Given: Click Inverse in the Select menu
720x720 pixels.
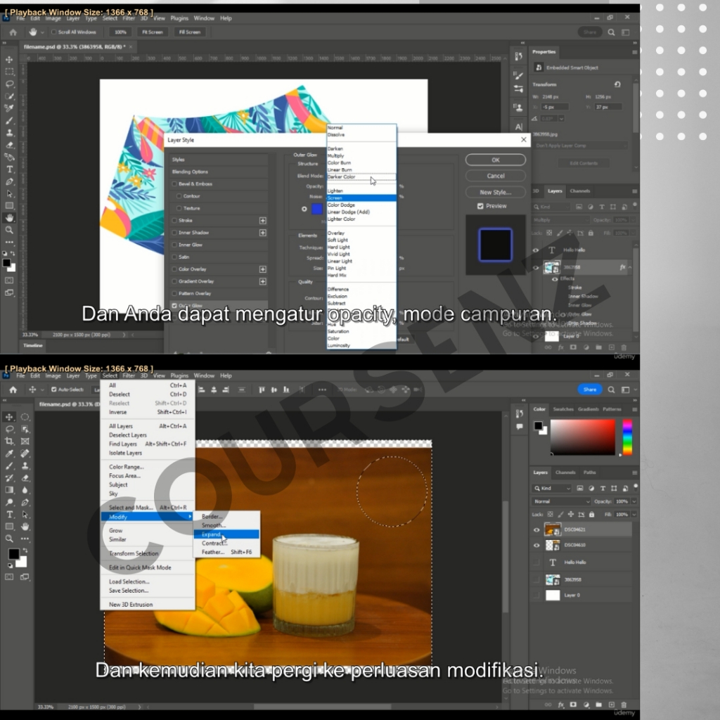Looking at the screenshot, I should coord(148,412).
